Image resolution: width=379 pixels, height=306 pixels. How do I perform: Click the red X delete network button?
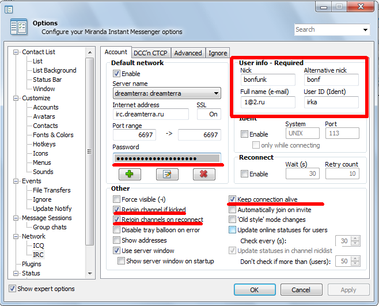click(204, 174)
